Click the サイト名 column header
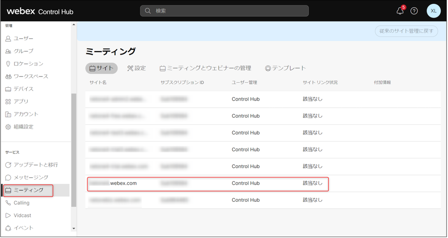 click(98, 82)
